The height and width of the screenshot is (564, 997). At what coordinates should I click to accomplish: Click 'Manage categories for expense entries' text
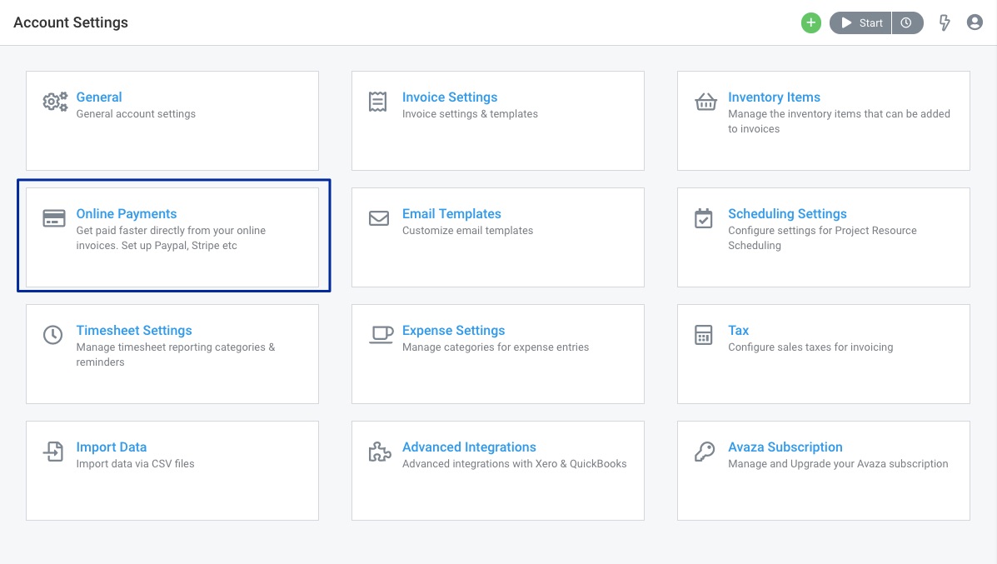pyautogui.click(x=496, y=347)
